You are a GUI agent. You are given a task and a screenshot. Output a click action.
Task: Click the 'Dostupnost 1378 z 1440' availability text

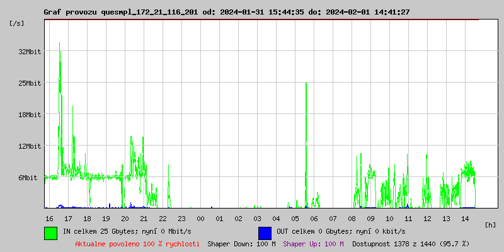[x=411, y=243]
